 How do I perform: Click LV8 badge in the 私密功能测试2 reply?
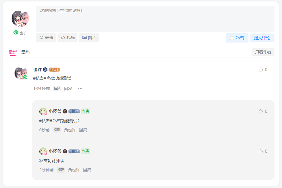tap(74, 111)
